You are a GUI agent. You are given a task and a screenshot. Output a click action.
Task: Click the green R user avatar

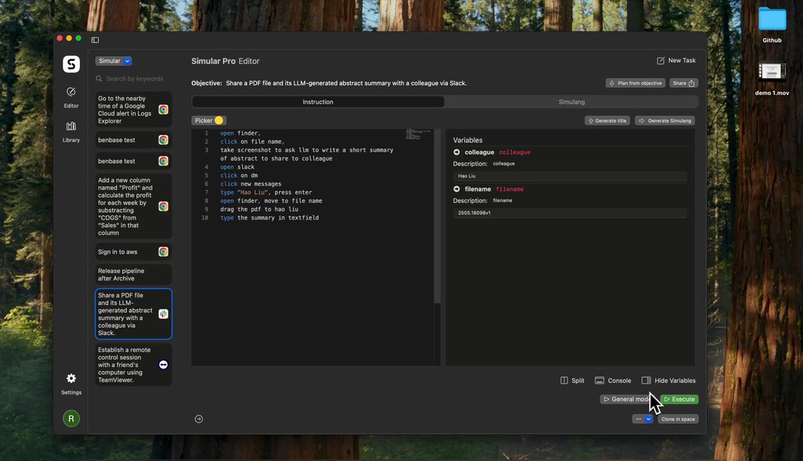click(71, 419)
